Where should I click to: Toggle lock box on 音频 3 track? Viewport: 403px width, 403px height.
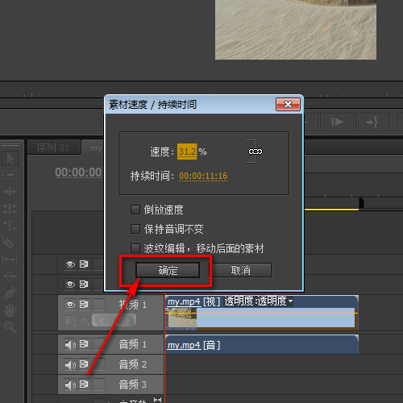coord(99,384)
